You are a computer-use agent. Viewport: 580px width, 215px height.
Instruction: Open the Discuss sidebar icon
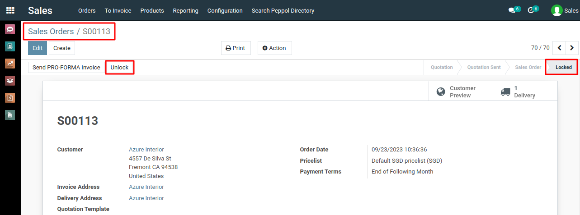(x=10, y=29)
